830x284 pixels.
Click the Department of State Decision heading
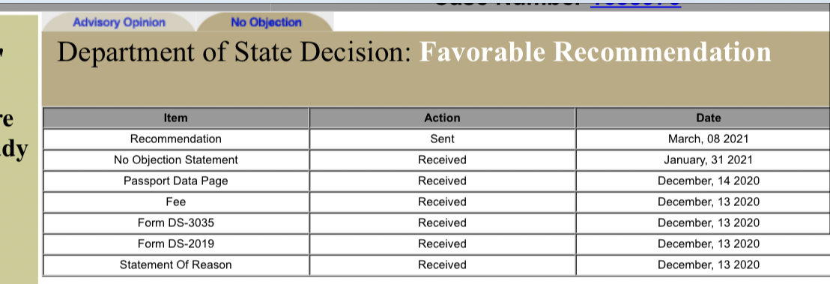234,52
